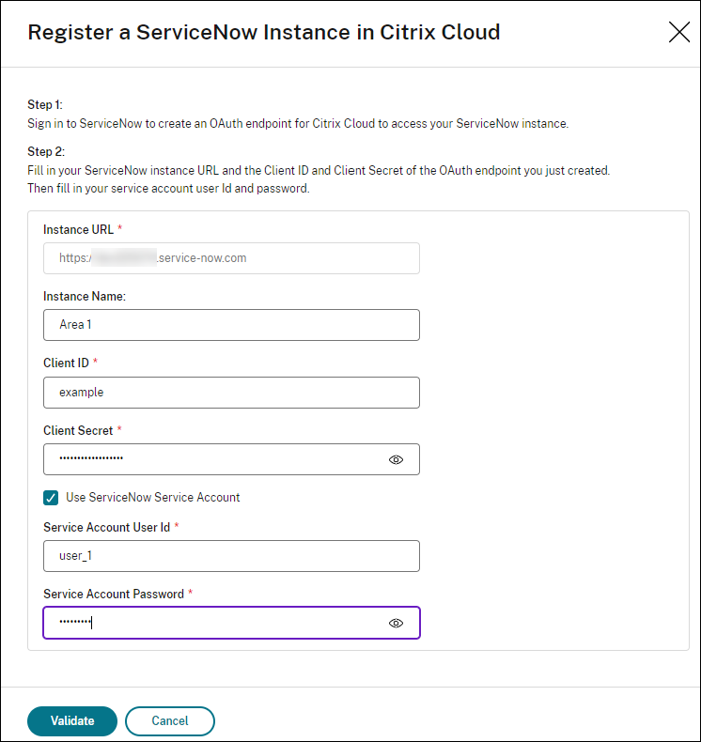Focus the Instance Name field containing Area 1

[231, 325]
